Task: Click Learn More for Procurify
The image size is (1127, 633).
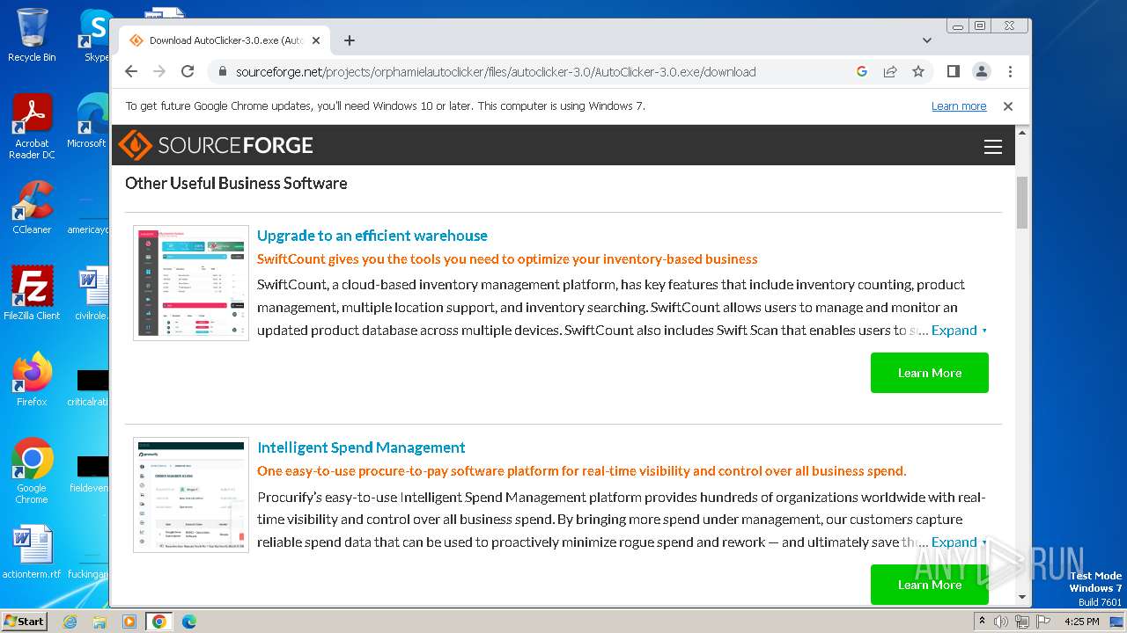Action: pos(930,585)
